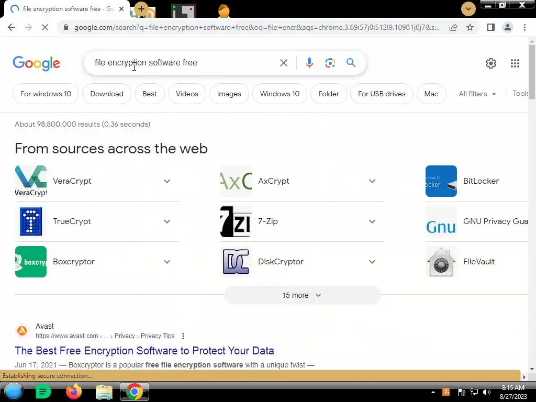Image resolution: width=536 pixels, height=402 pixels.
Task: Click 7-Zip logo thumbnail
Action: (236, 221)
